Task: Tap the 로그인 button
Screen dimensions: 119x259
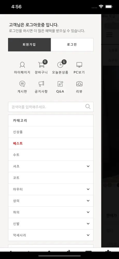Action: 72,45
